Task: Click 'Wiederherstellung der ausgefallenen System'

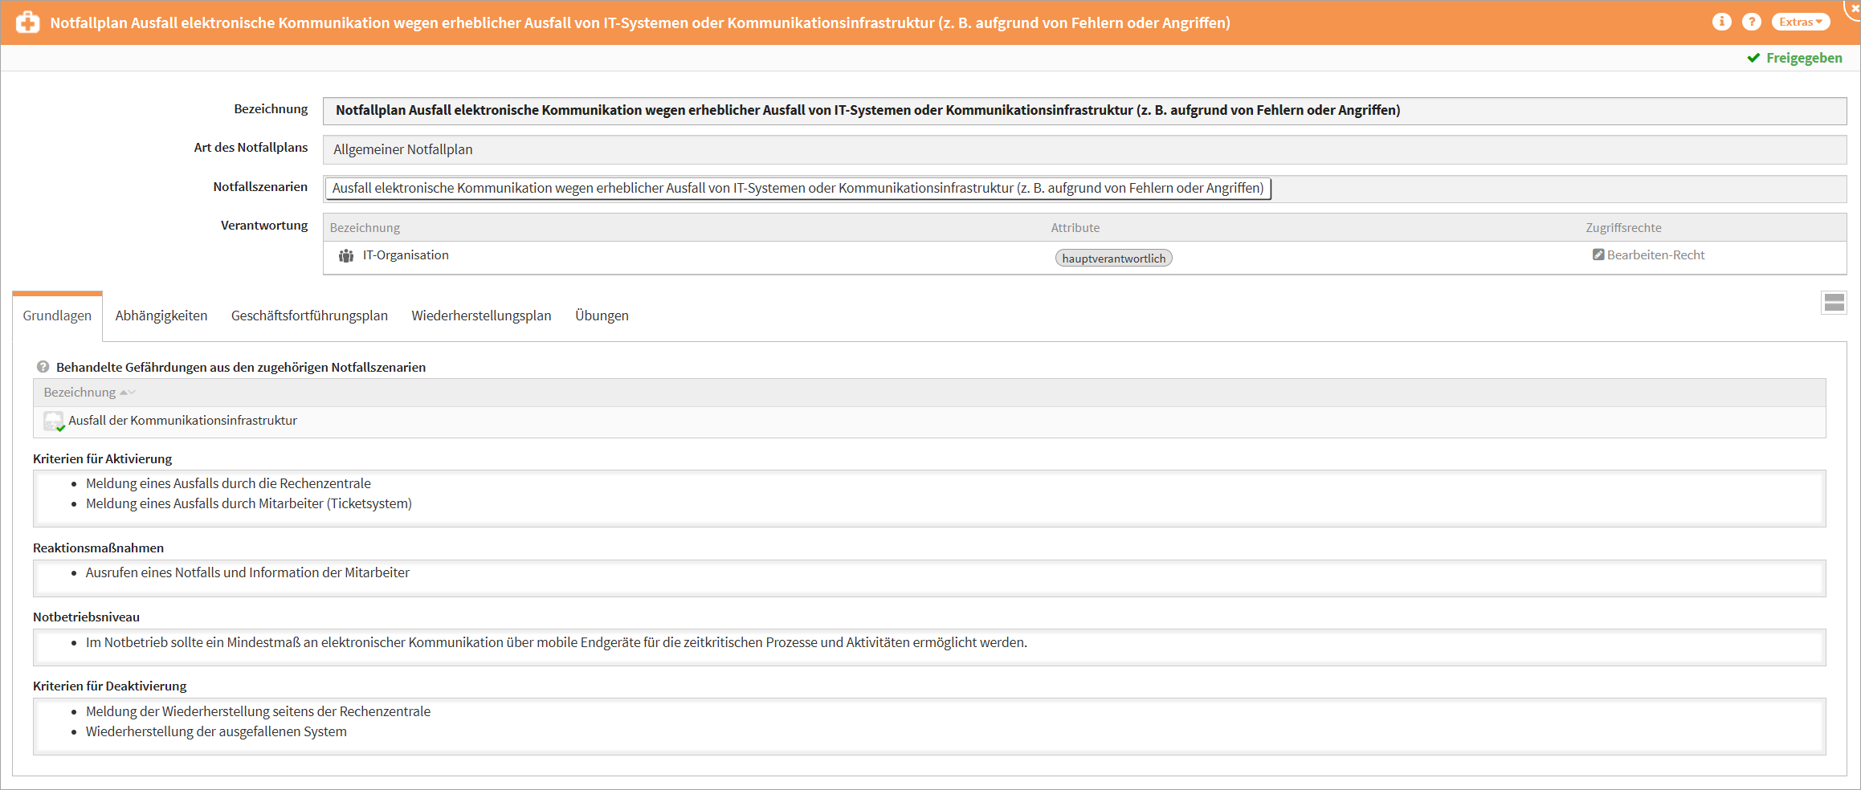Action: [216, 731]
